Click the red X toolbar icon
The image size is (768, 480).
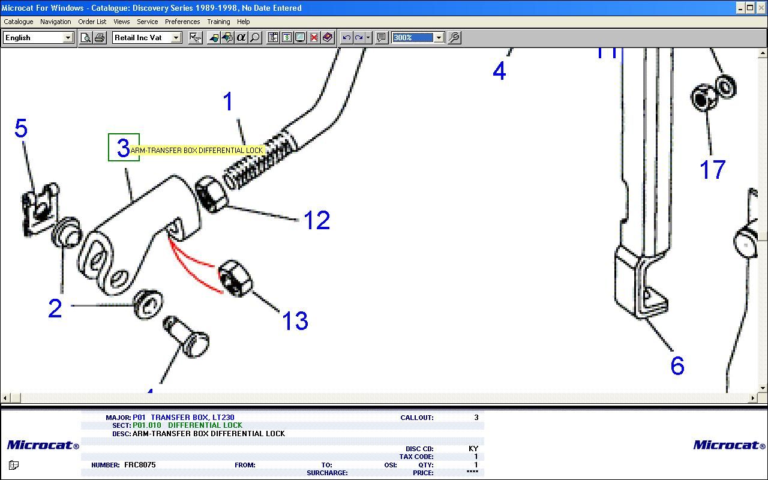click(314, 37)
